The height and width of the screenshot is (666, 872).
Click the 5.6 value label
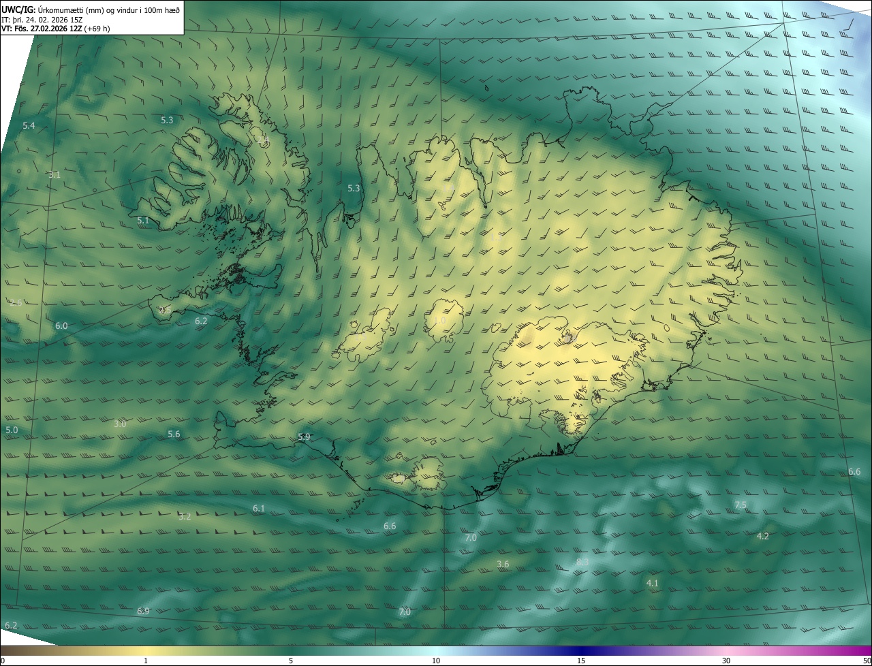174,434
